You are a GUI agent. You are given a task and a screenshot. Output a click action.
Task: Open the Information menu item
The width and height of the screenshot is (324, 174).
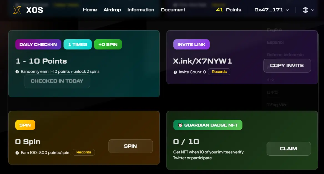coord(141,10)
